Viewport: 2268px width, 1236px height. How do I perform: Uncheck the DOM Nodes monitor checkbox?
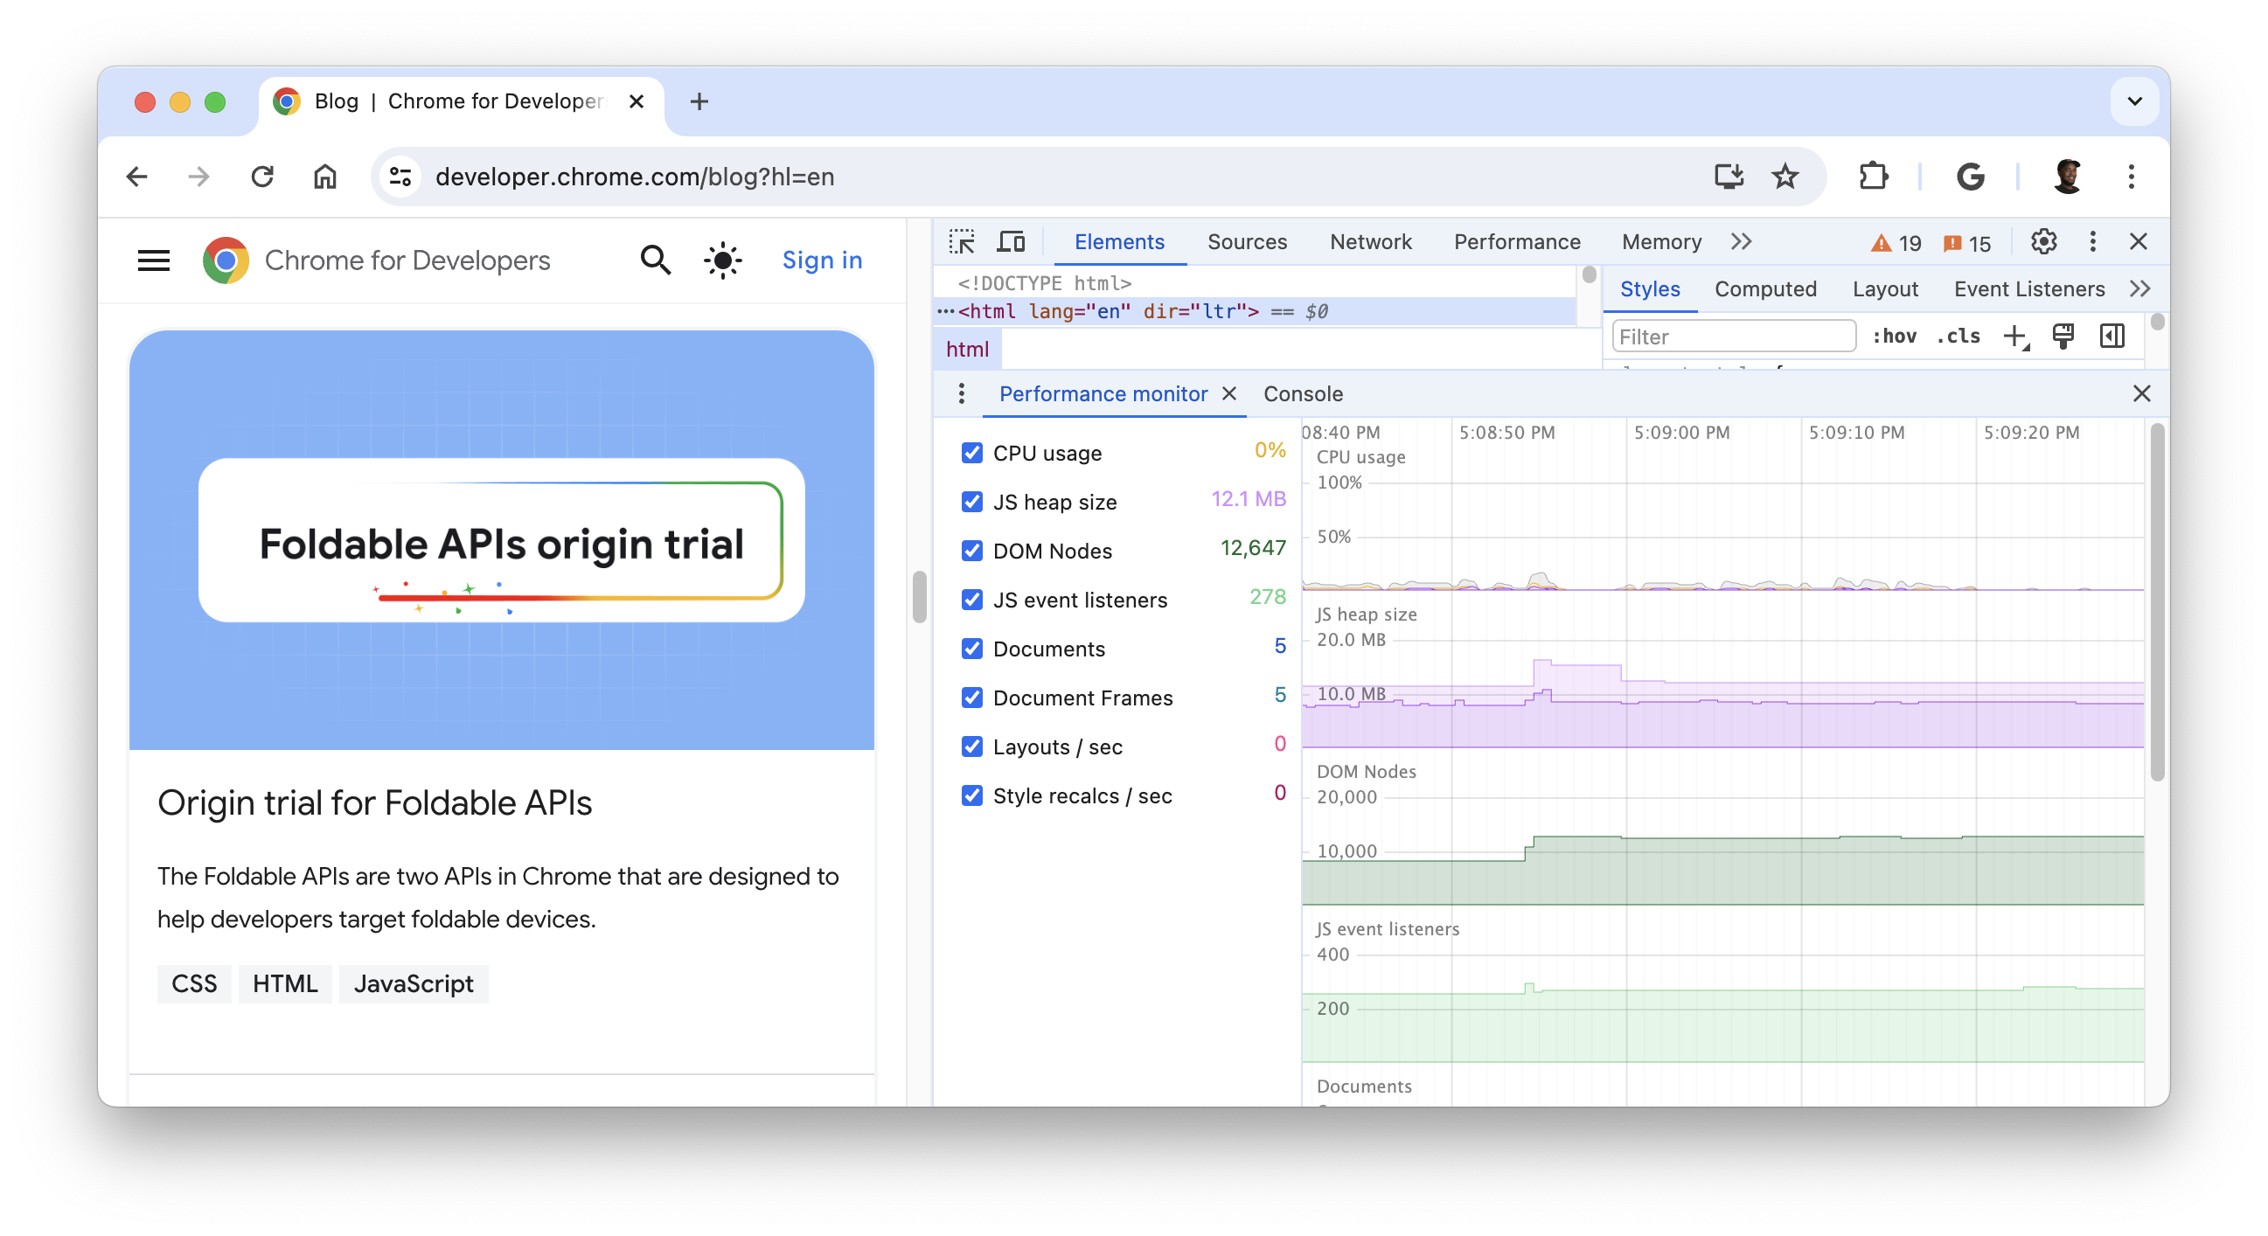(972, 550)
